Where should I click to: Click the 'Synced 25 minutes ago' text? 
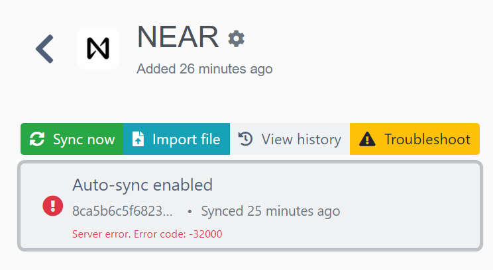270,211
